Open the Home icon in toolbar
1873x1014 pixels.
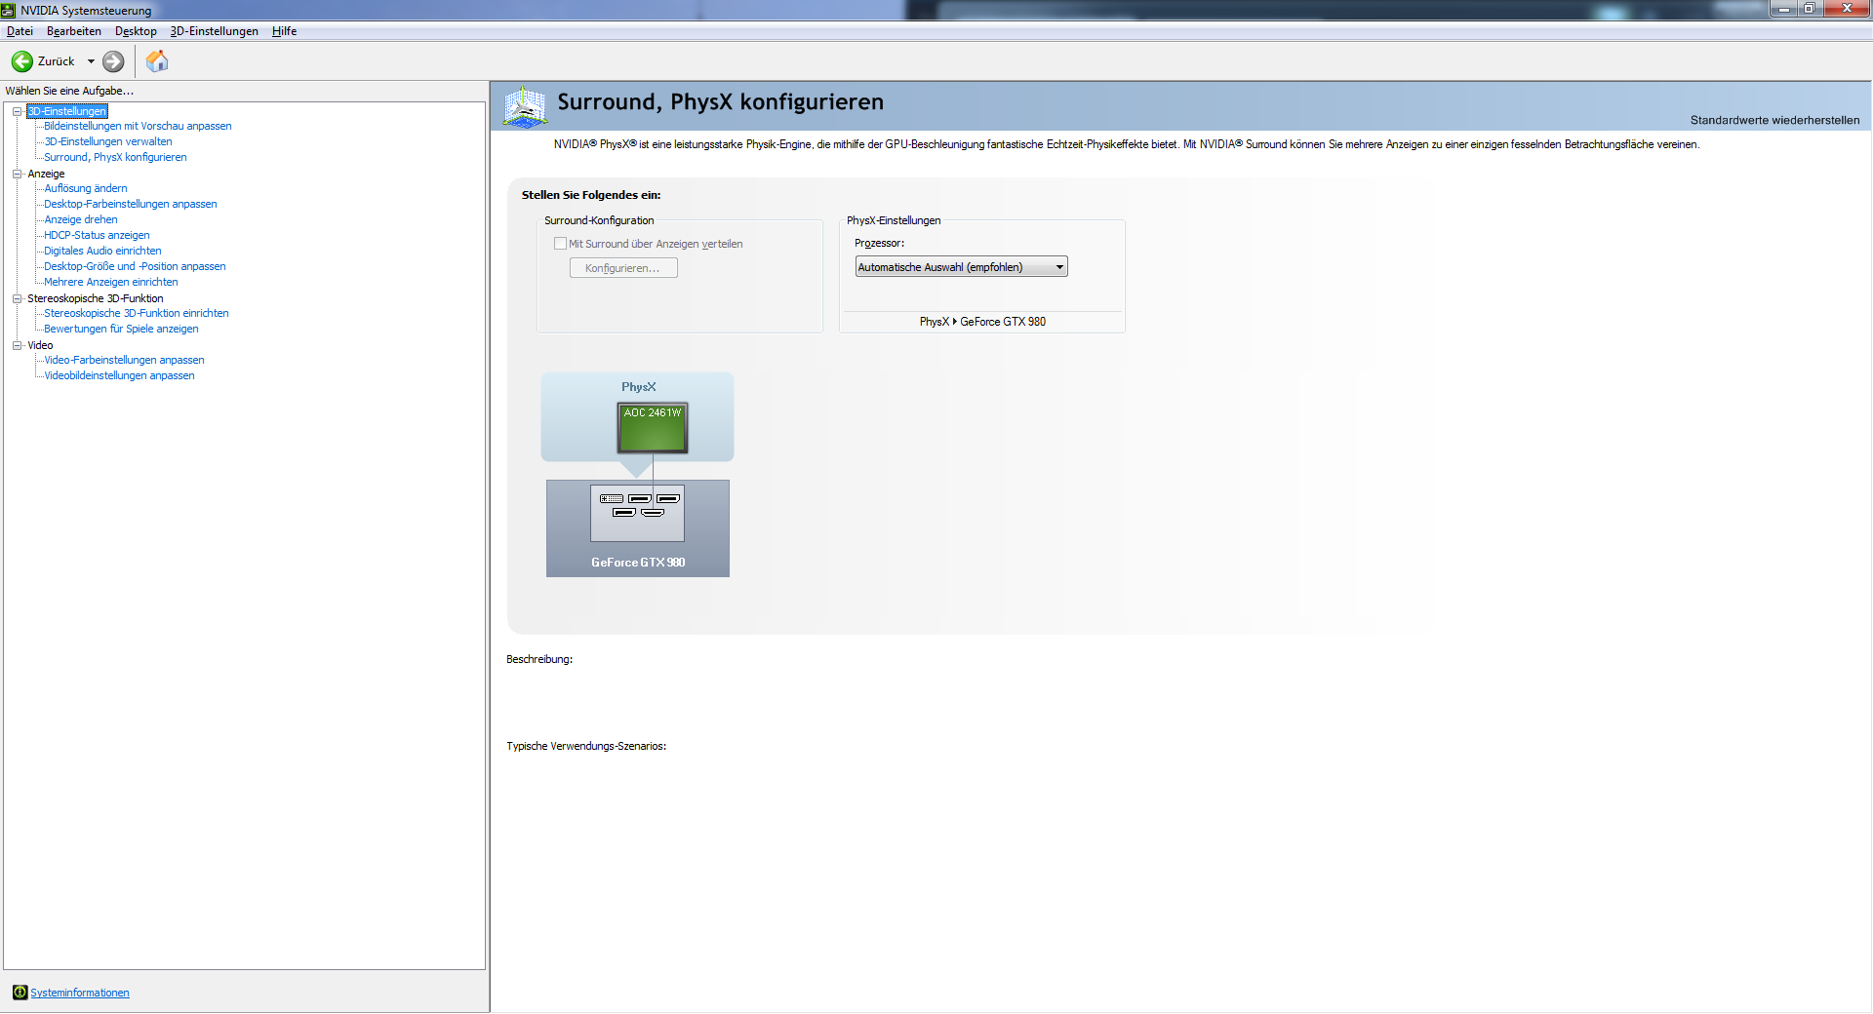pos(157,61)
